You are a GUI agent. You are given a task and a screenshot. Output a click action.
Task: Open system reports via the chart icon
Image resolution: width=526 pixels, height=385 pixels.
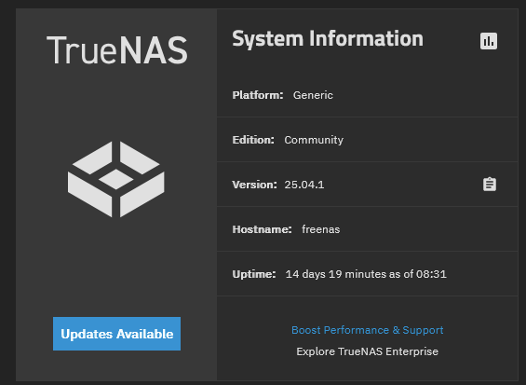pos(489,41)
